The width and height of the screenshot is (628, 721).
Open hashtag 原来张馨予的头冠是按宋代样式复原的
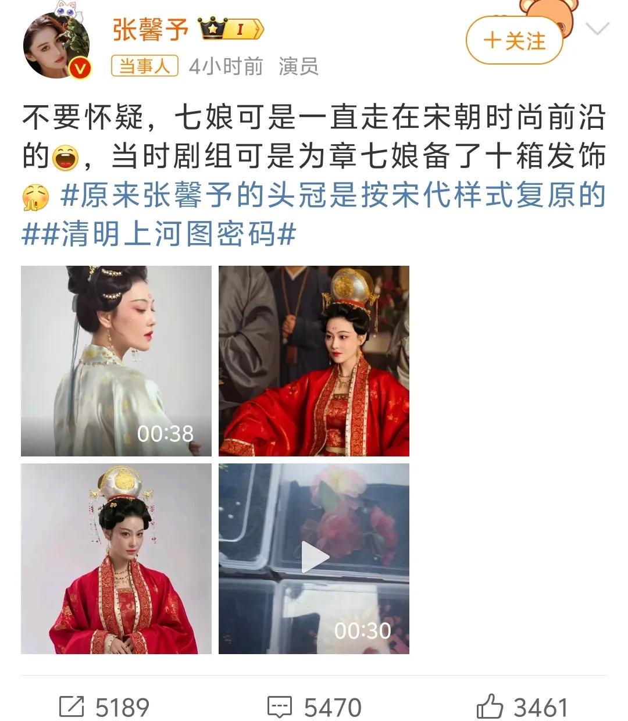(x=333, y=197)
